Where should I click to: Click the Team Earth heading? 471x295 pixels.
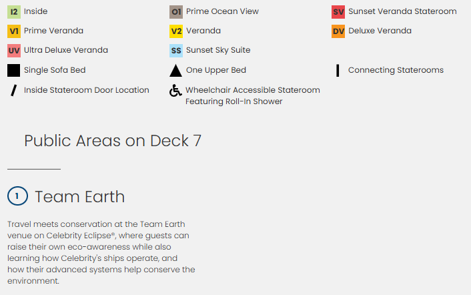pos(79,196)
